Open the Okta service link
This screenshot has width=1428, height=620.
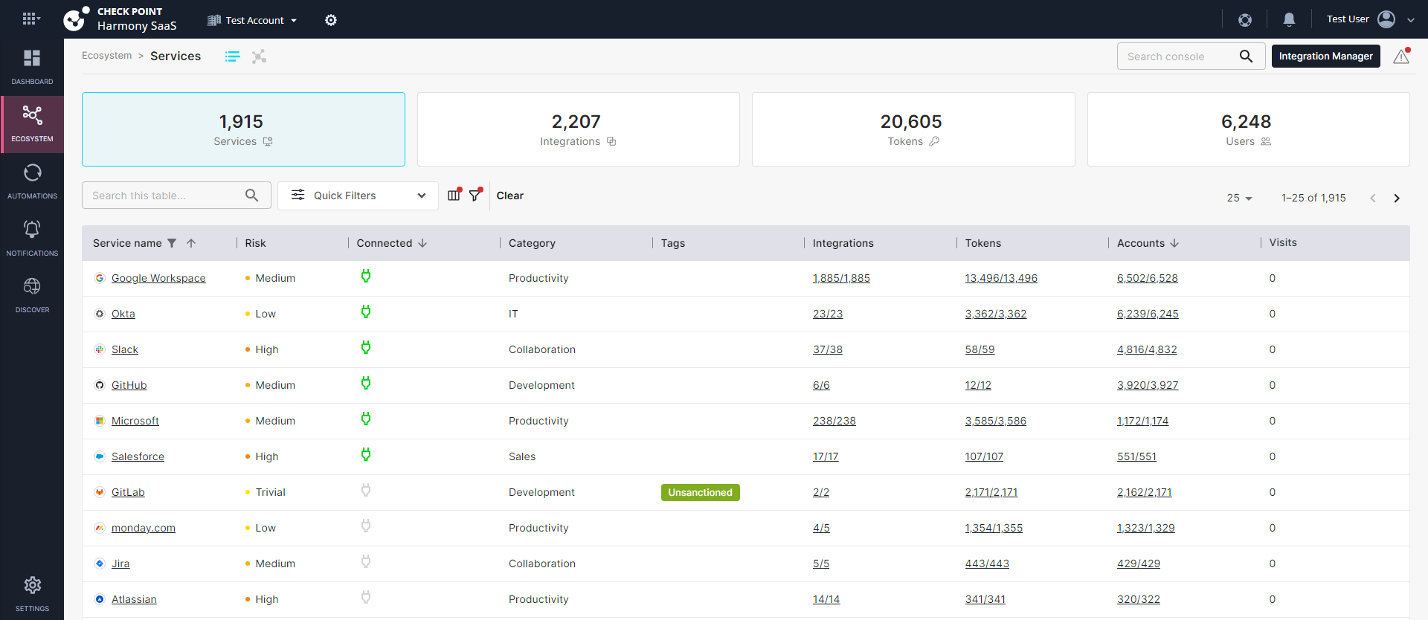click(x=123, y=314)
